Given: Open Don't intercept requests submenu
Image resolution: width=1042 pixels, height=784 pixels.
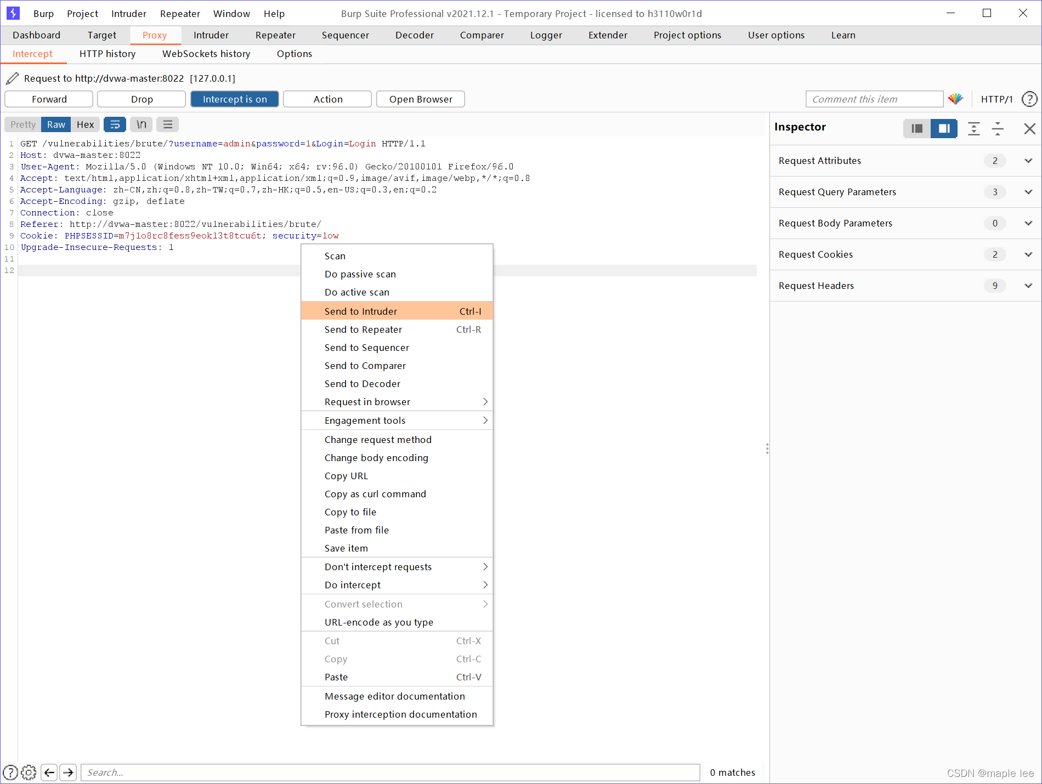Looking at the screenshot, I should click(397, 567).
